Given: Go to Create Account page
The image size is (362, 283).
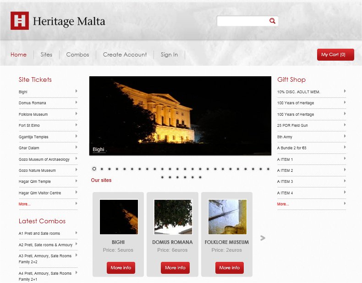Looking at the screenshot, I should click(x=125, y=55).
